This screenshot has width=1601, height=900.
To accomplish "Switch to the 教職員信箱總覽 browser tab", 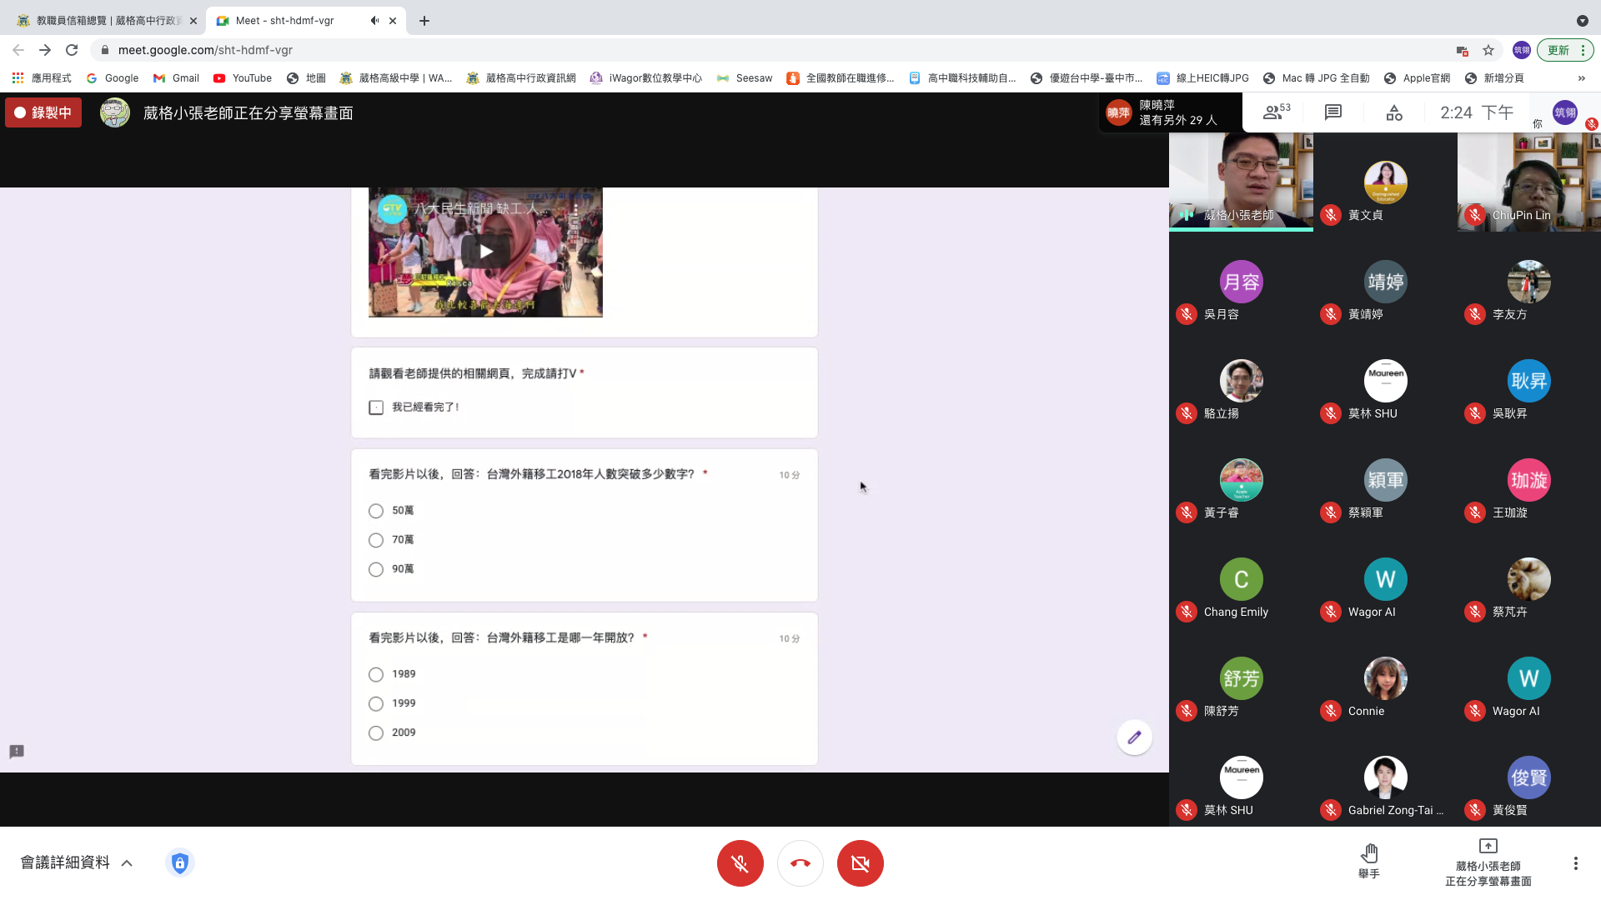I will coord(108,21).
